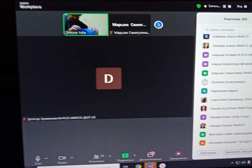This screenshot has height=168, width=252.
Task: Select participant Татьяна in the list
Action: (x=227, y=108)
